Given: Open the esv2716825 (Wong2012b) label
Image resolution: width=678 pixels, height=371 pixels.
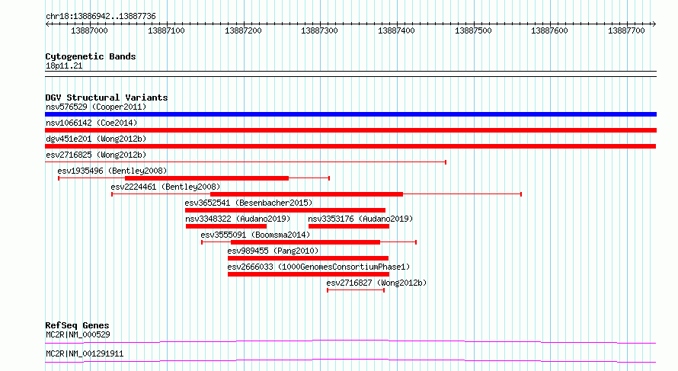Looking at the screenshot, I should click(96, 155).
